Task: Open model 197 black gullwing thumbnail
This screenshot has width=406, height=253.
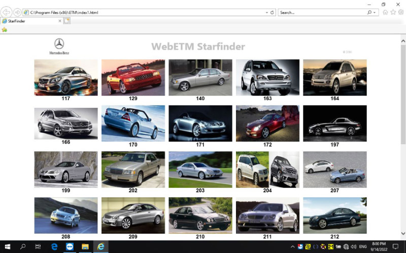Action: (x=335, y=123)
